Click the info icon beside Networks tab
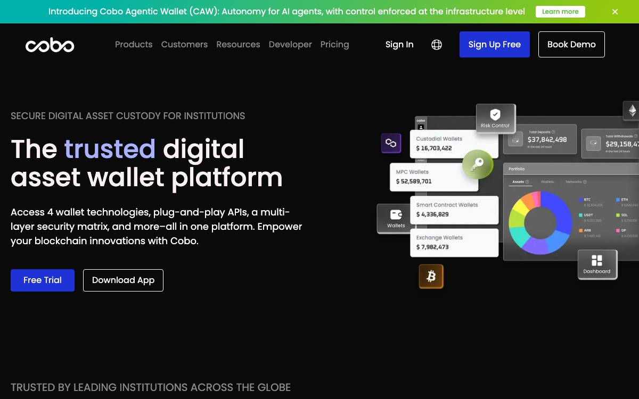This screenshot has width=639, height=399. (x=585, y=182)
